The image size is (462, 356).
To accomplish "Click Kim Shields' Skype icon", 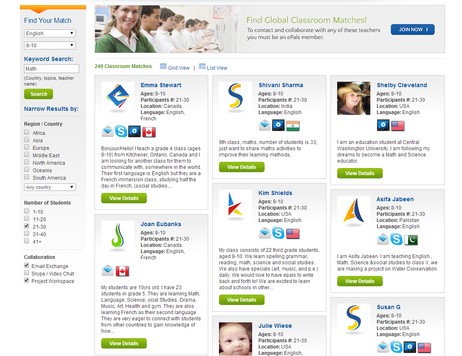I will click(x=278, y=233).
